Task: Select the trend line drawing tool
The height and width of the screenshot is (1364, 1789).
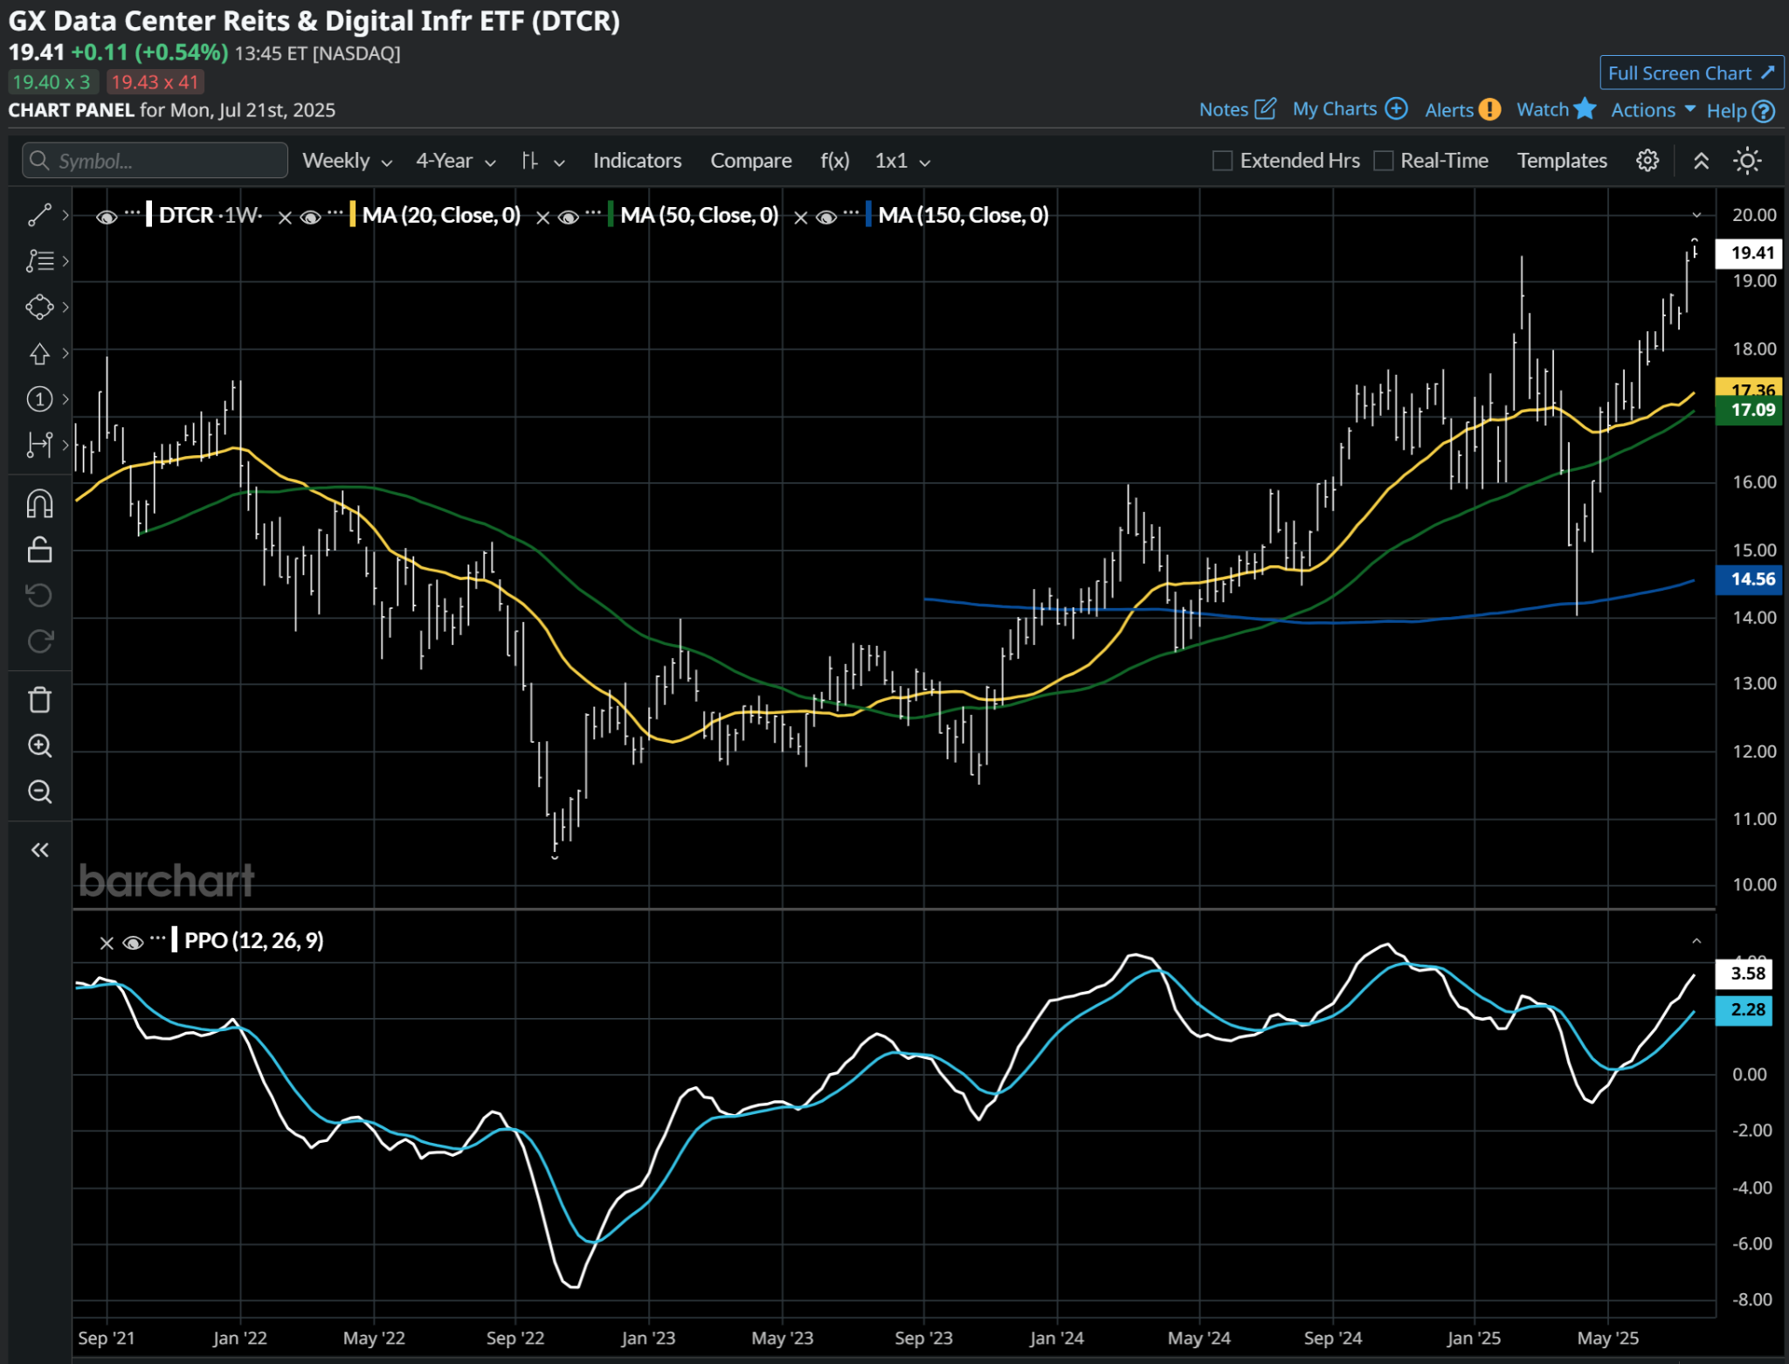Action: tap(39, 215)
